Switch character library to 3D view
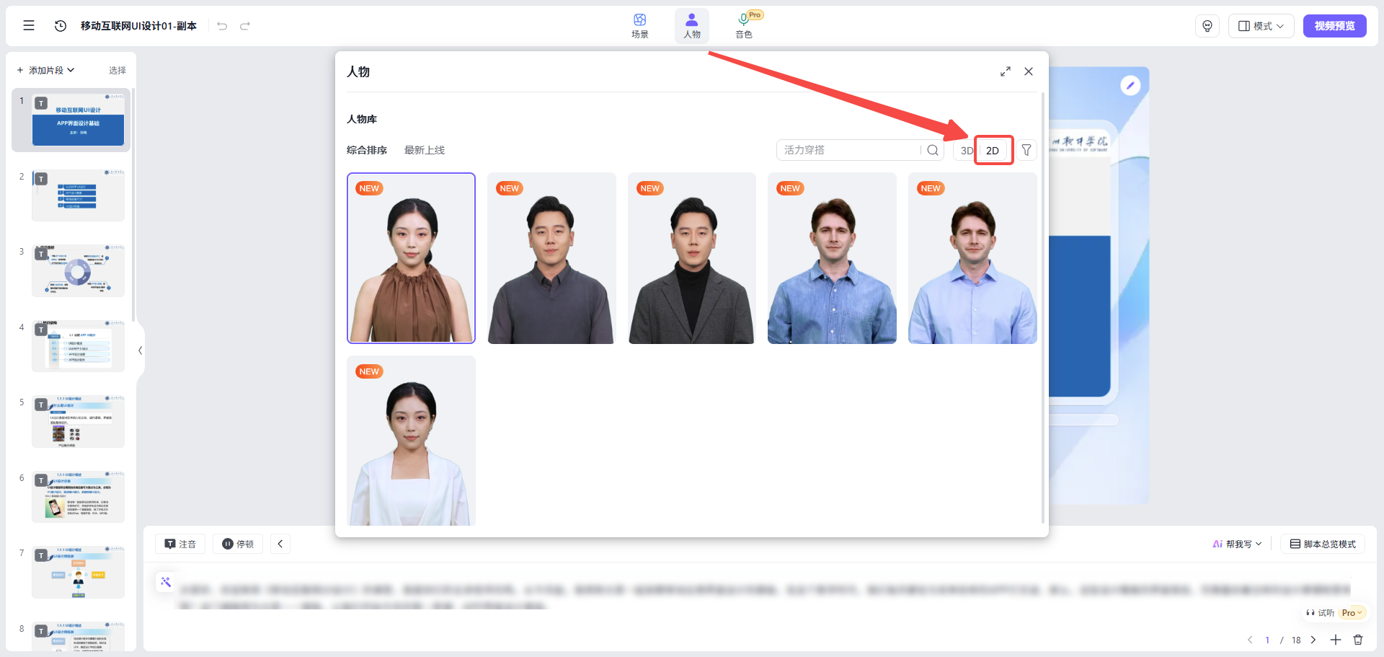The width and height of the screenshot is (1384, 657). click(966, 150)
